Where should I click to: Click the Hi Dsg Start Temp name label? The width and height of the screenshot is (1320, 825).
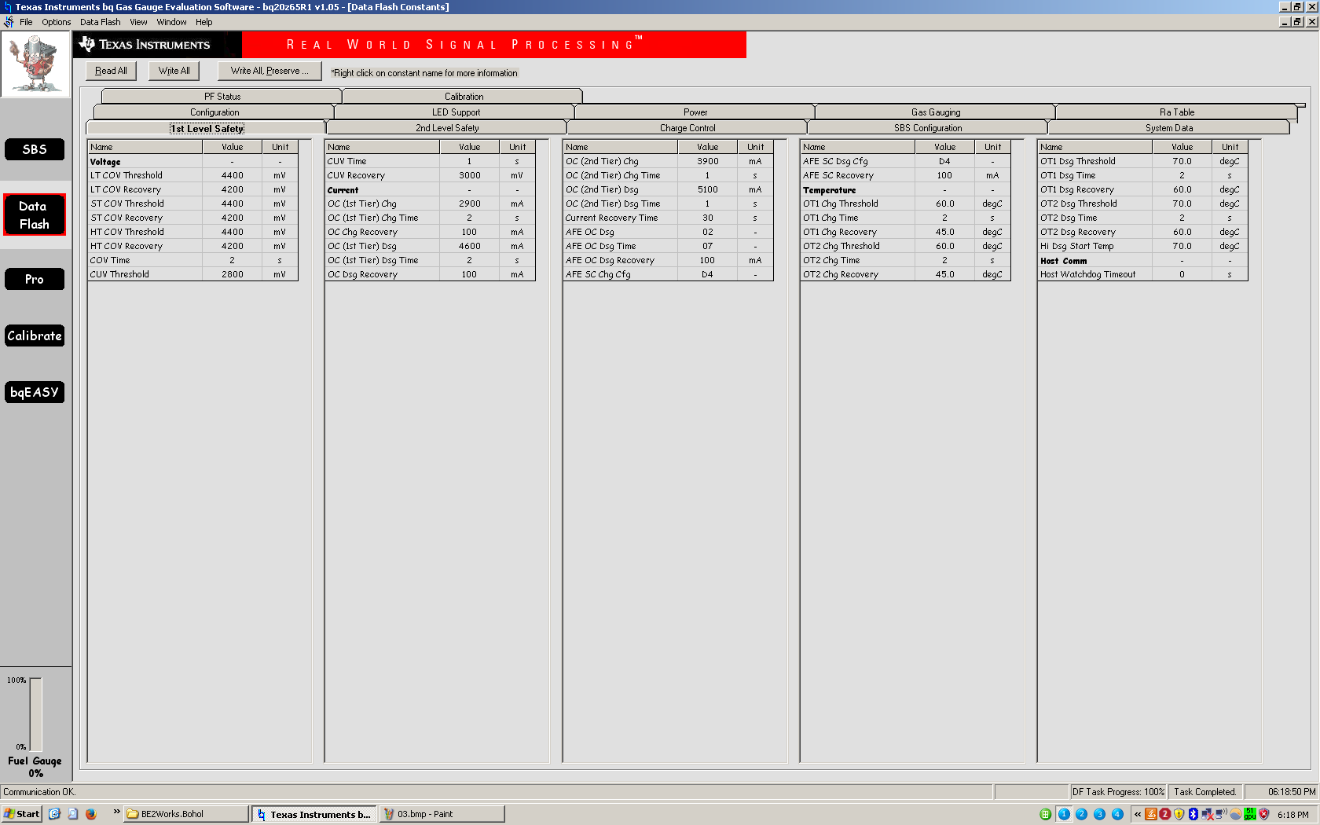[x=1077, y=246]
